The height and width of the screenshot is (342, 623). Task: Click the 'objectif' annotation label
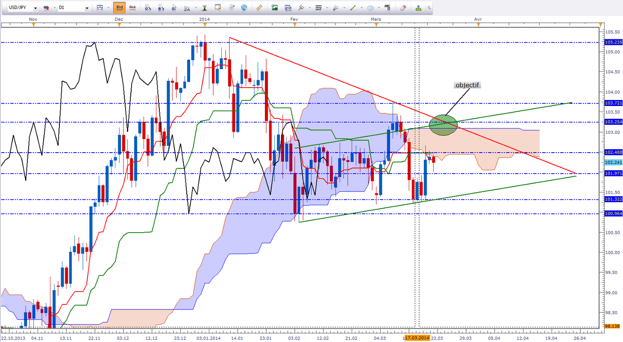point(467,85)
